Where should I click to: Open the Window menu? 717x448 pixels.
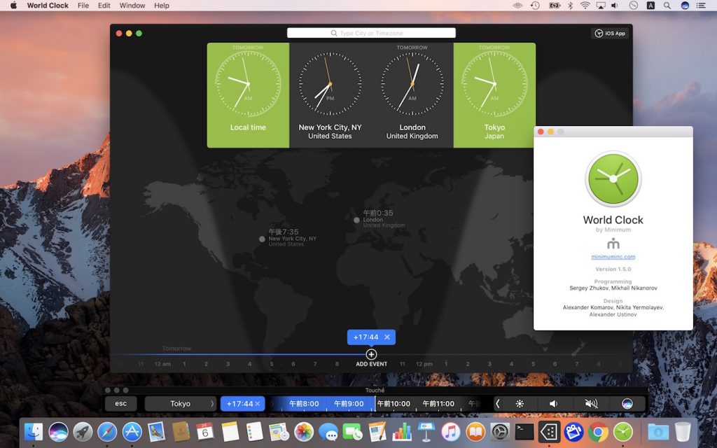tap(132, 6)
